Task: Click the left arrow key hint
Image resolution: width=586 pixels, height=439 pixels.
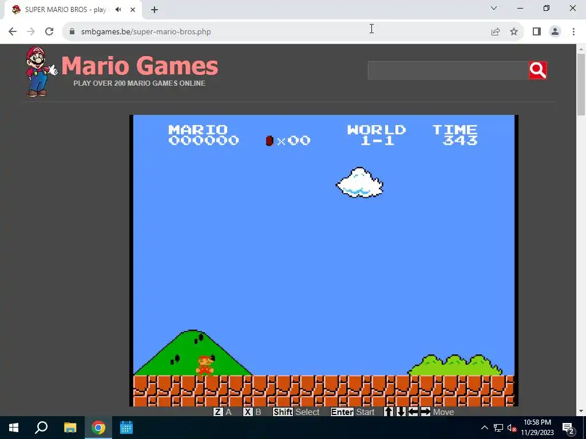Action: point(413,412)
